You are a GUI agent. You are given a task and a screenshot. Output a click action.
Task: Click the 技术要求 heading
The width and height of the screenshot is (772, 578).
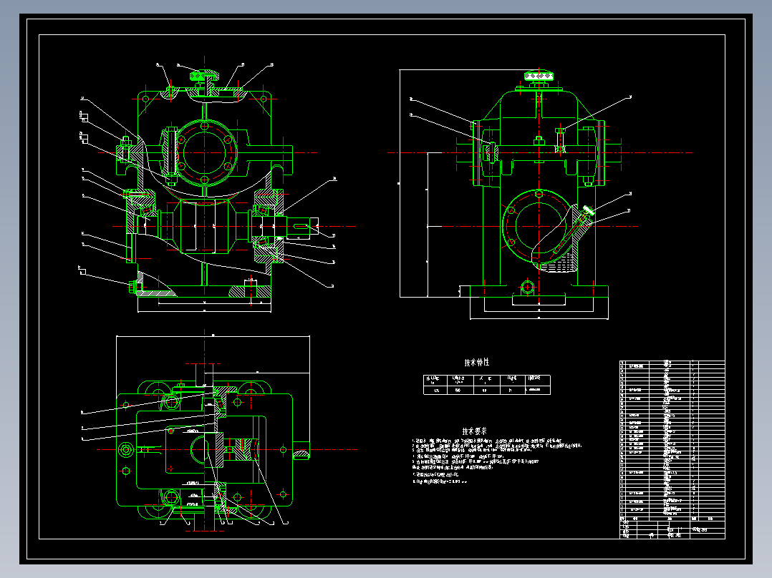pos(475,431)
